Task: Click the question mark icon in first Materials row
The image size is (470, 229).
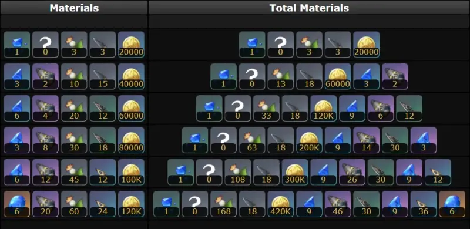Action: [45, 45]
